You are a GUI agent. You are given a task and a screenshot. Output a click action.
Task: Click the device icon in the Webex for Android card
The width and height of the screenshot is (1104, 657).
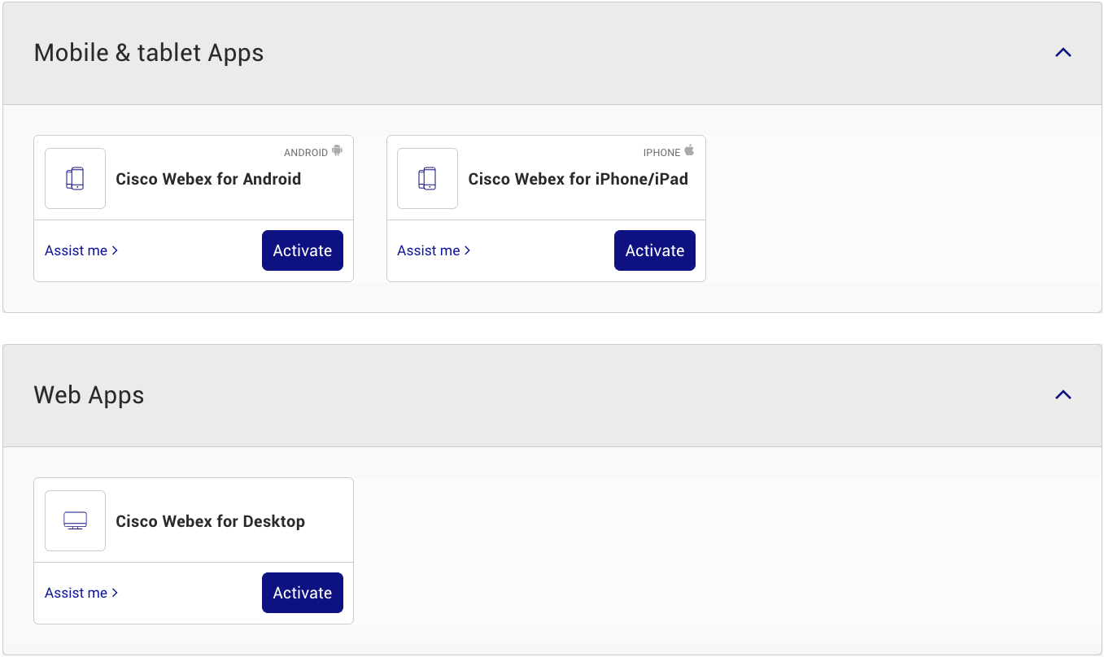[75, 179]
